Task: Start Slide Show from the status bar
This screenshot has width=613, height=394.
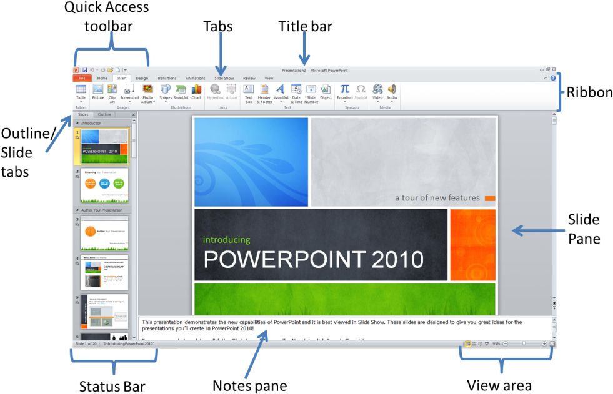Action: click(486, 343)
